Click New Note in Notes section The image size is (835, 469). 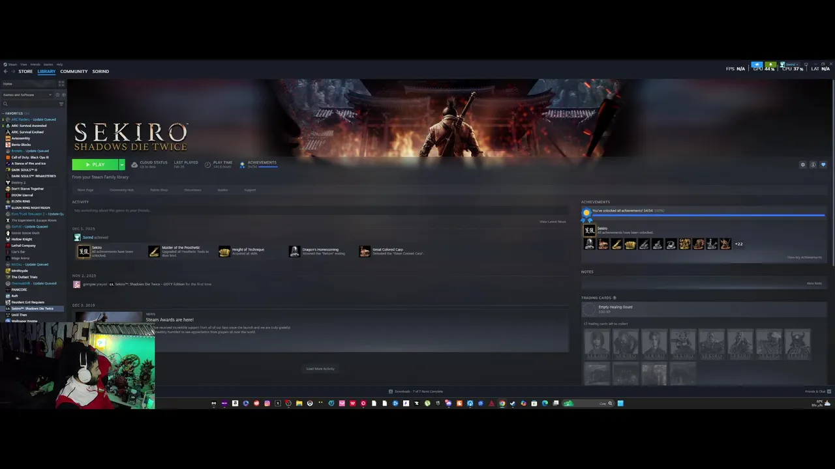pyautogui.click(x=814, y=283)
